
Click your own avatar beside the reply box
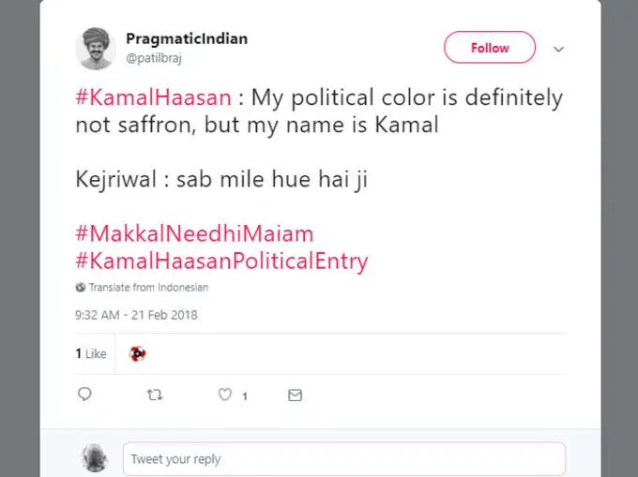95,458
